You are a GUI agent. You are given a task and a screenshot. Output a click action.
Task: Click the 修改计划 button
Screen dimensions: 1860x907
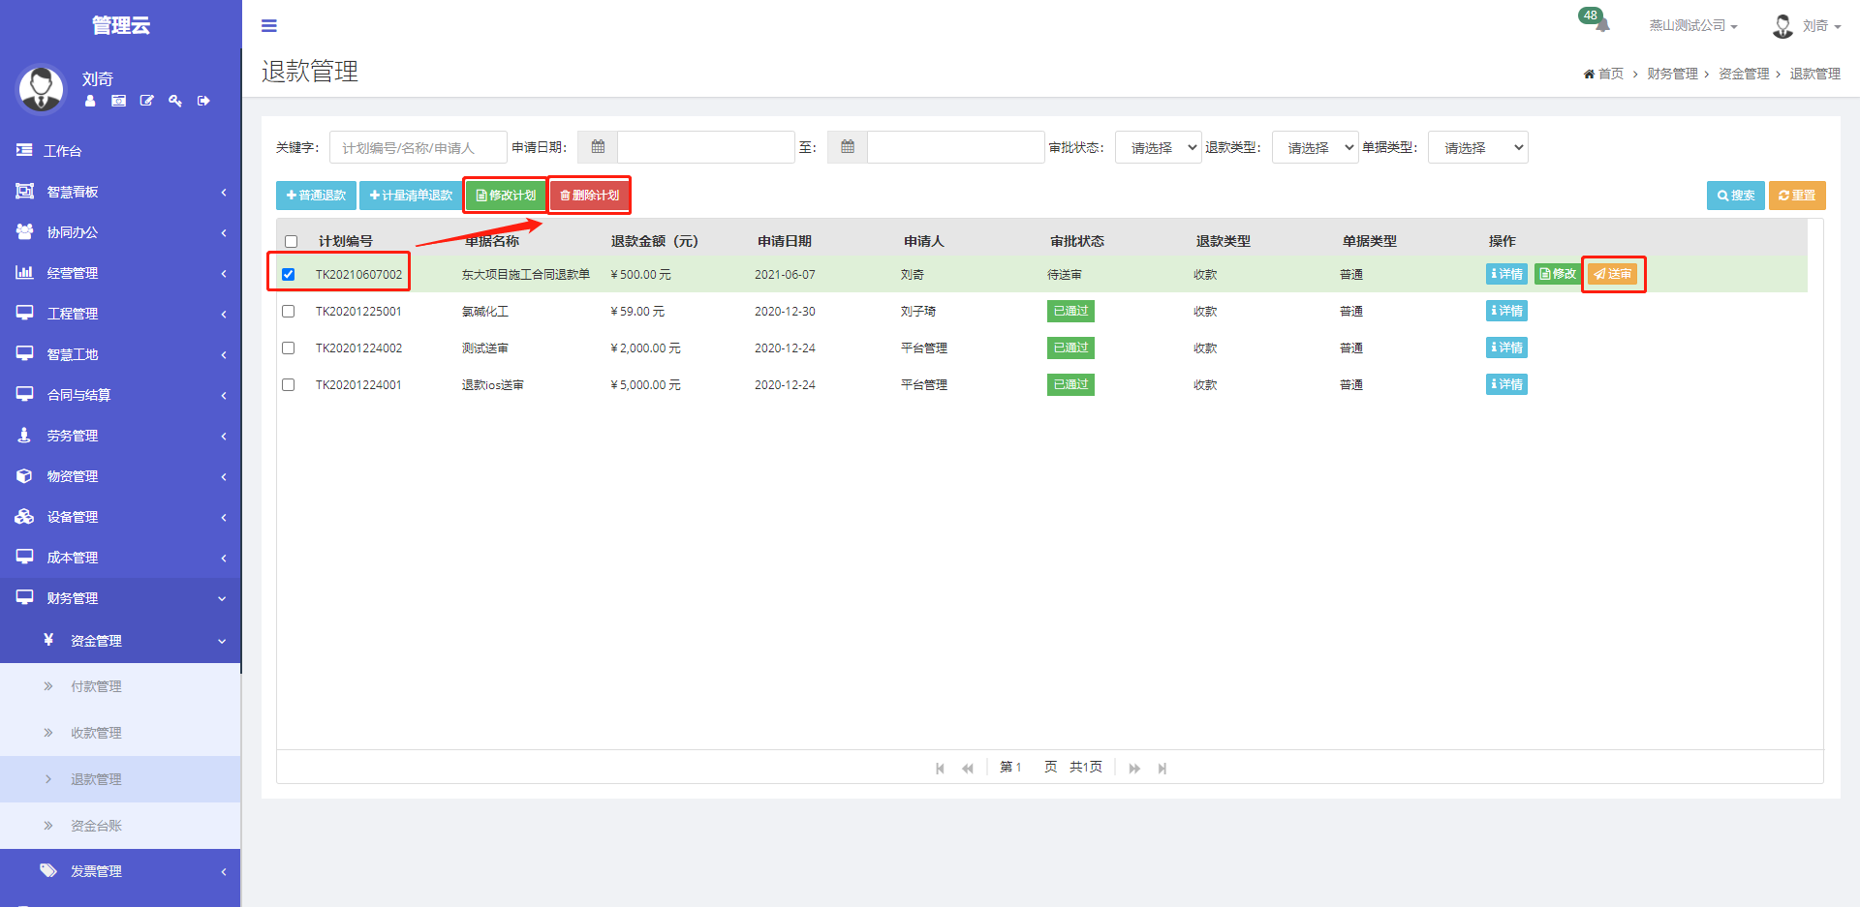point(506,196)
